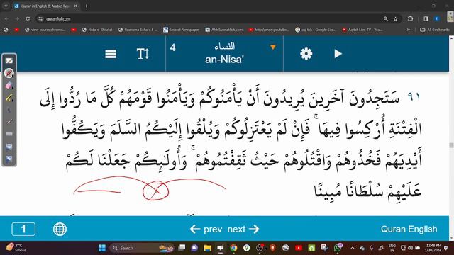This screenshot has width=454, height=255.
Task: Select the pointer tool in the annotation toolbar
Action: coord(9,110)
